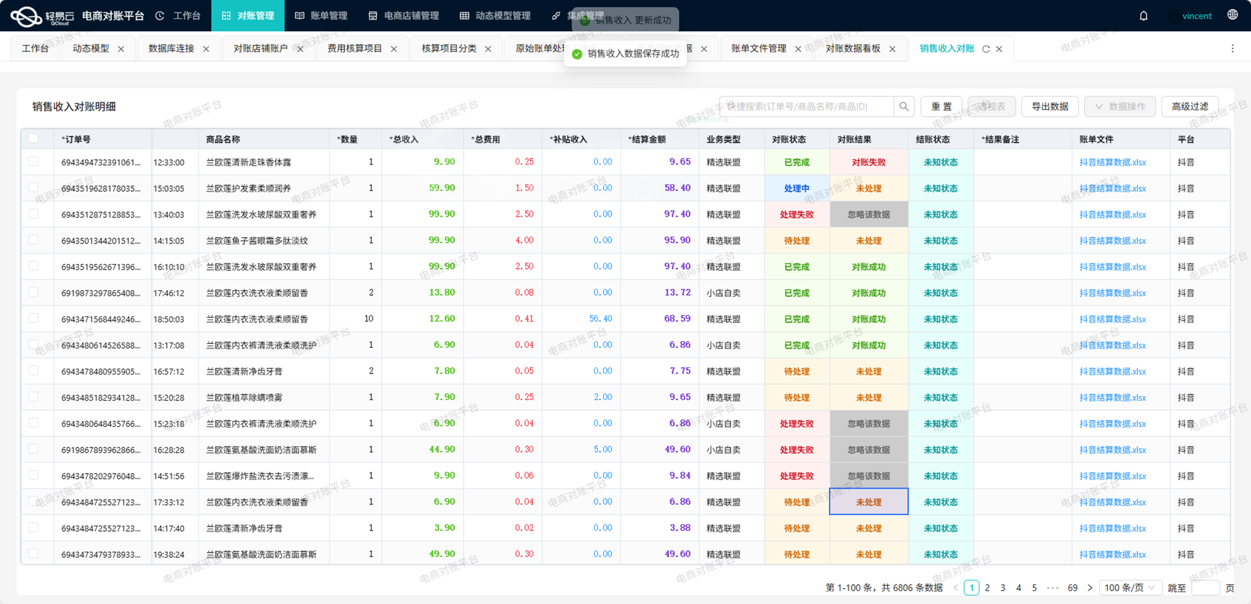This screenshot has width=1251, height=604.
Task: Close the 数据库连接 tab
Action: pos(206,49)
